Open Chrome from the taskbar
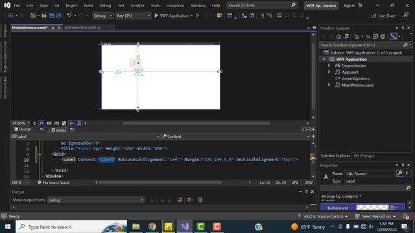This screenshot has width=415, height=233. point(152,227)
